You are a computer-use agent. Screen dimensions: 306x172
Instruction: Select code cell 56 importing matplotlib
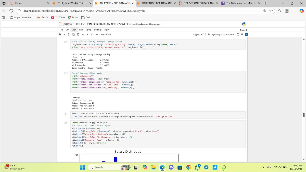click(x=158, y=134)
